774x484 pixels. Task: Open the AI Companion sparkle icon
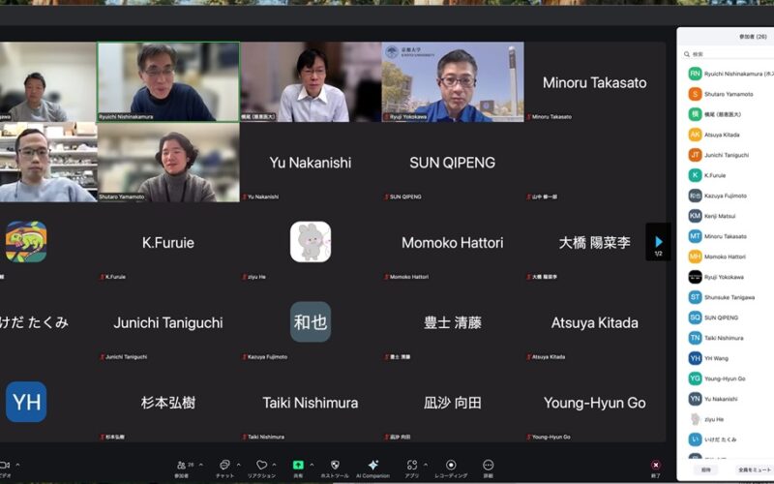(372, 465)
